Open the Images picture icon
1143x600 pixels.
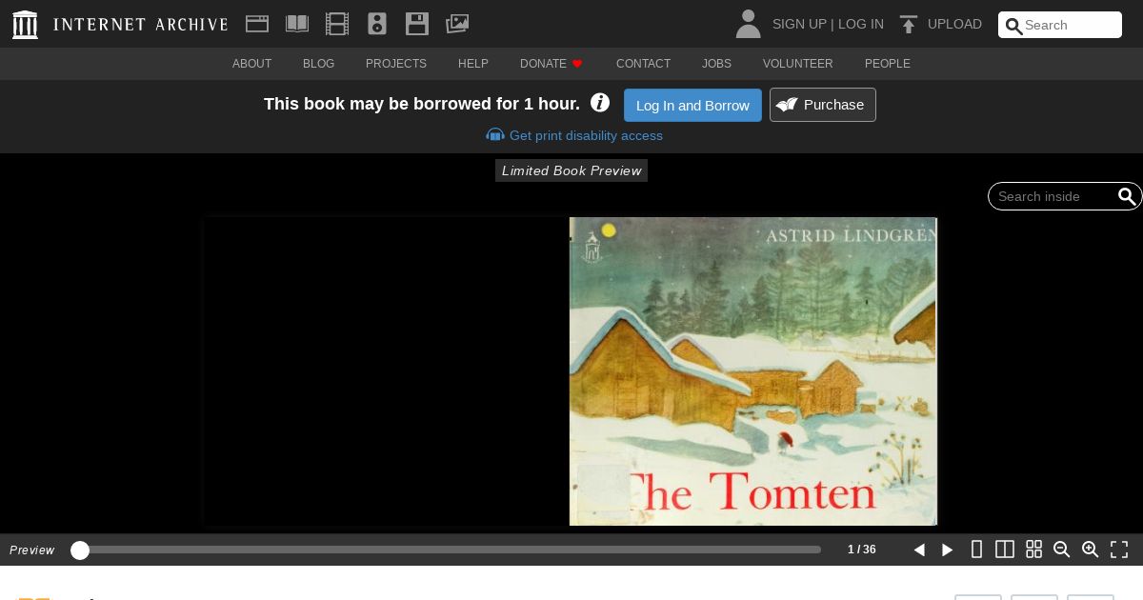tap(457, 24)
